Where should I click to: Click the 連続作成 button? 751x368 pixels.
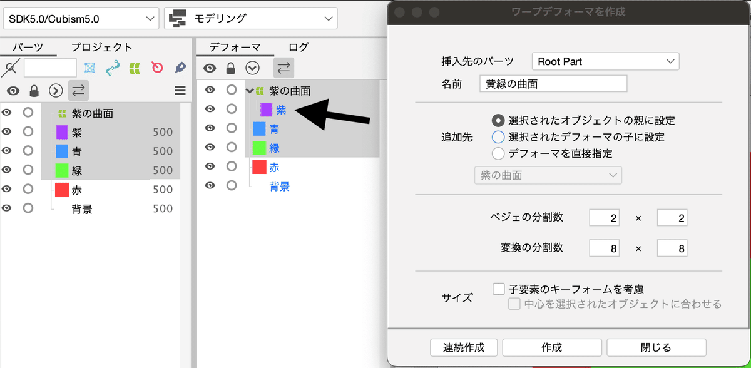coord(464,347)
